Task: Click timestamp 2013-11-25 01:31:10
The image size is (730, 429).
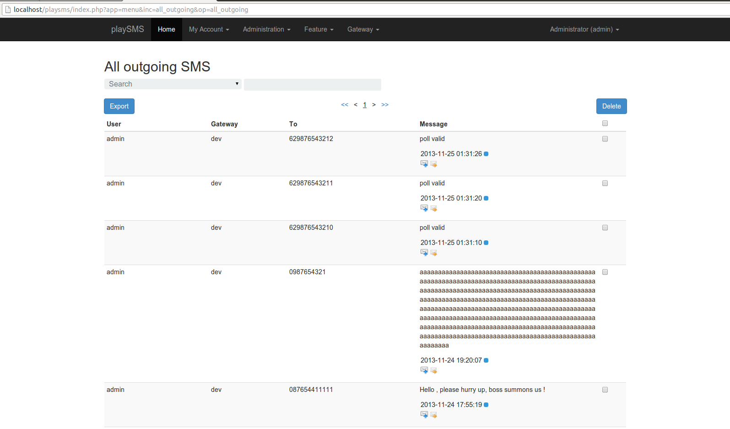Action: tap(451, 243)
